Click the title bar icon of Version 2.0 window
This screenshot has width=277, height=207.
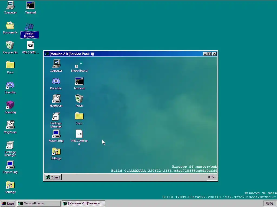click(47, 54)
